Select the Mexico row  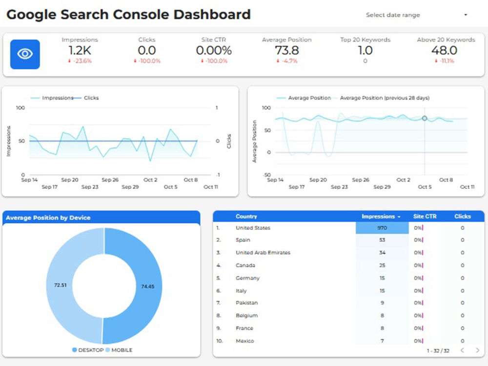pyautogui.click(x=348, y=341)
